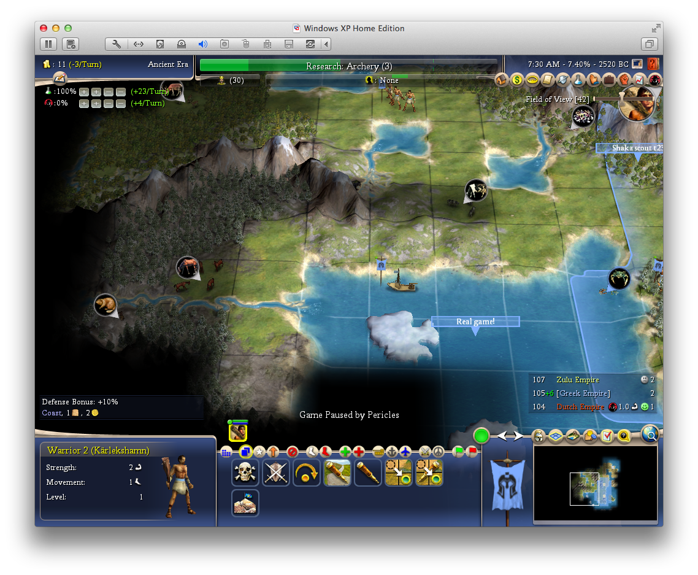Click the curved-arrow Skip Turn action

pos(306,473)
